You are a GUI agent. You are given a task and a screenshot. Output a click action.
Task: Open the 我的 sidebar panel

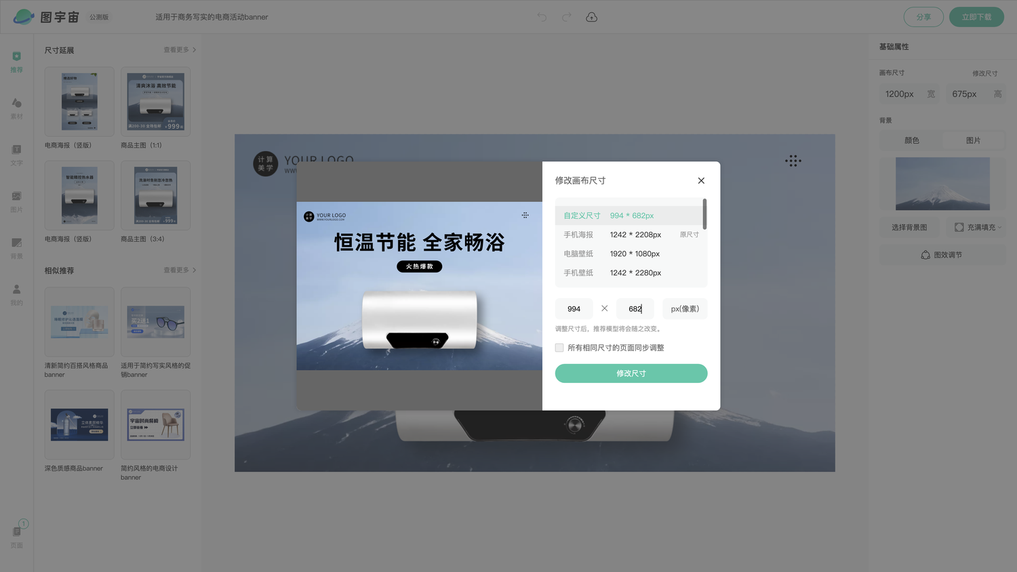pos(16,294)
